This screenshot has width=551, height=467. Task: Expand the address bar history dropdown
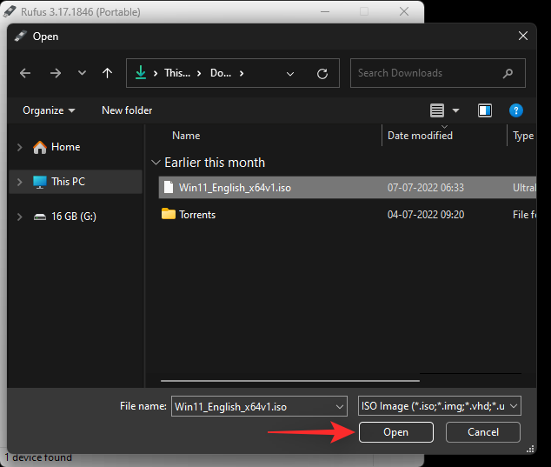point(290,74)
